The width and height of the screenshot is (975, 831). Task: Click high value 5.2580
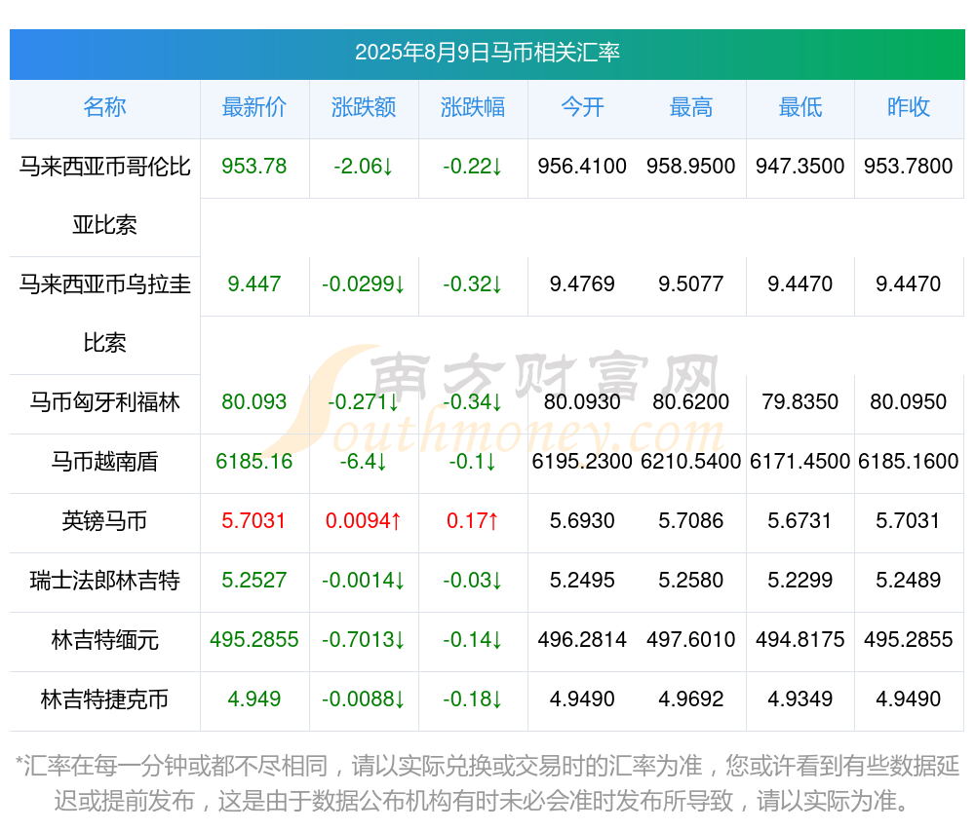691,580
